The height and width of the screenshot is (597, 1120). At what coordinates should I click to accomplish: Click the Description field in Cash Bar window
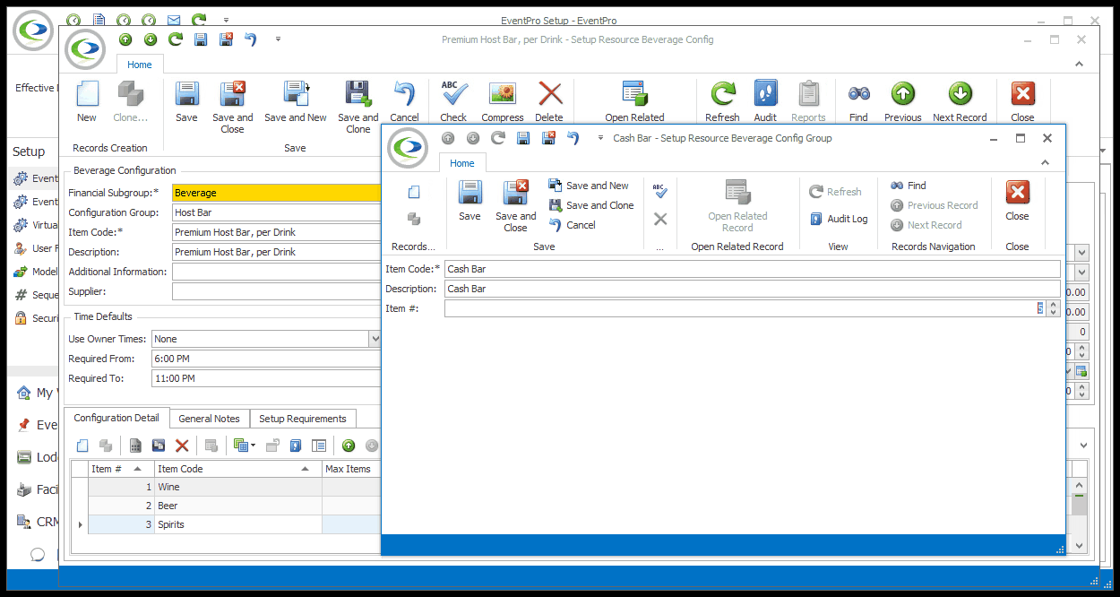(x=752, y=289)
